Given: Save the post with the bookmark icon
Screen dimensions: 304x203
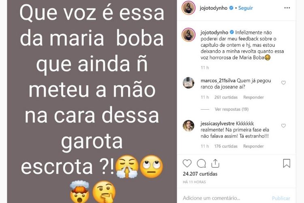Looking at the screenshot, I should coord(287,163).
